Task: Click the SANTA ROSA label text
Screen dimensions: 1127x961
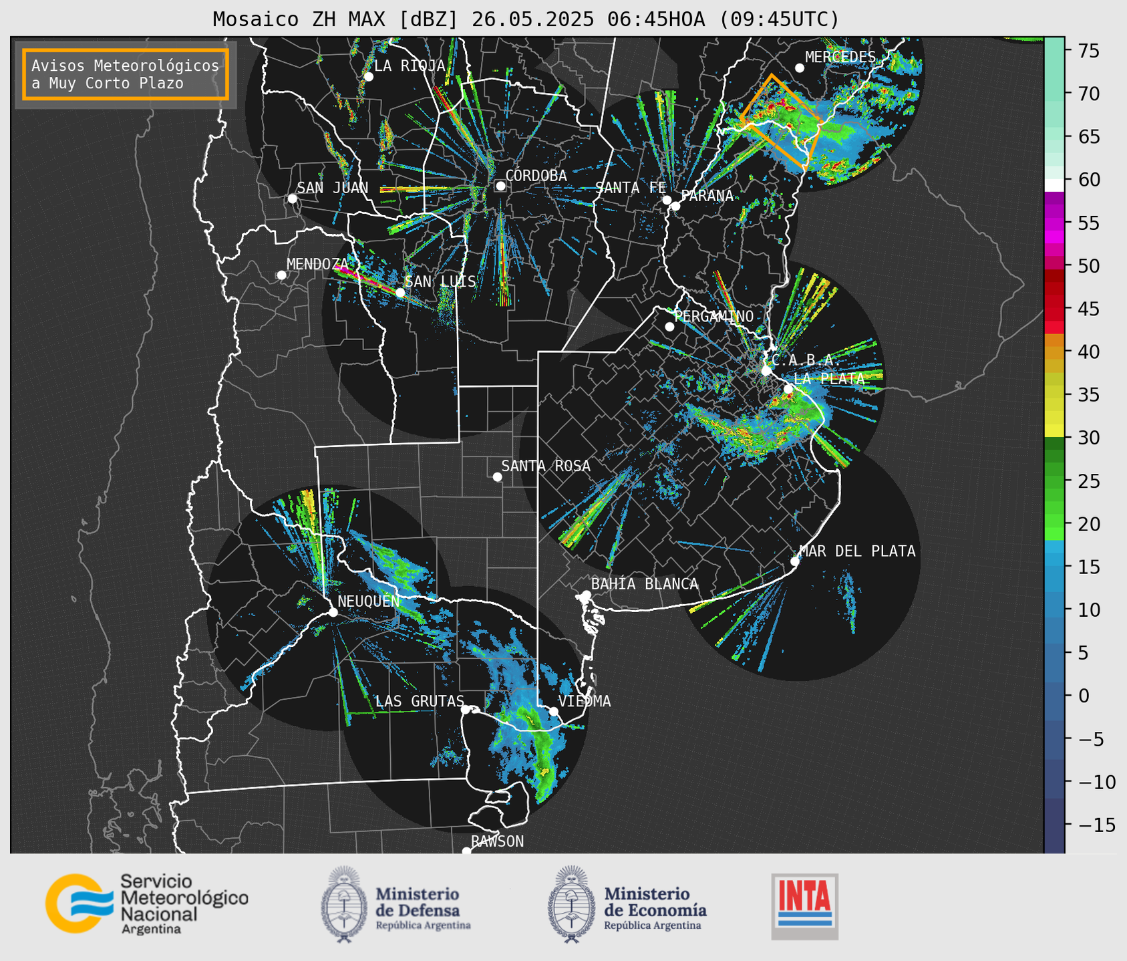Action: (546, 466)
